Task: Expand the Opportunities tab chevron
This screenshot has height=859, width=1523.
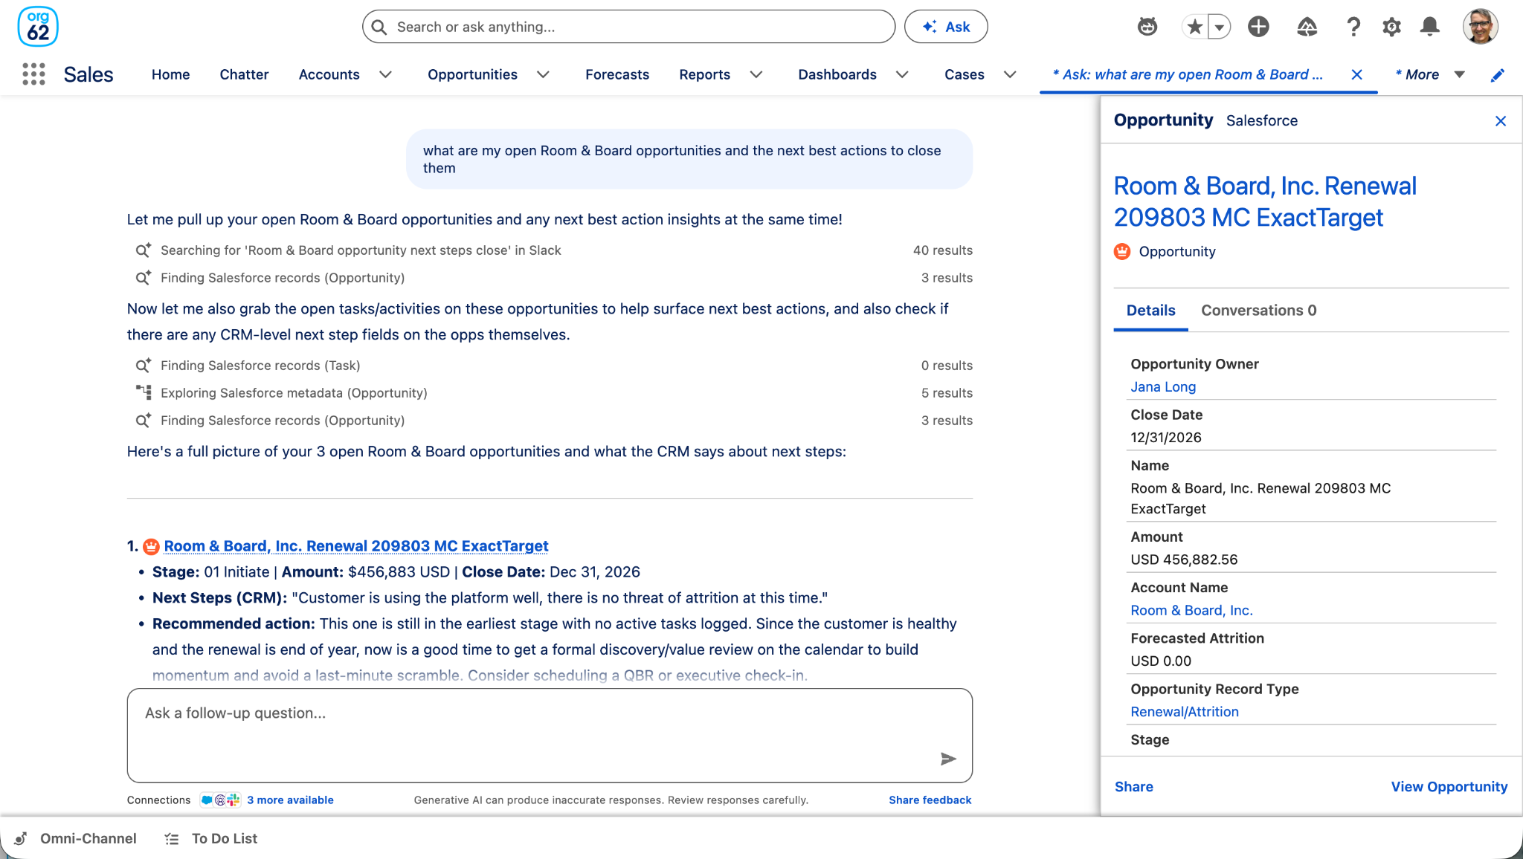Action: [543, 74]
